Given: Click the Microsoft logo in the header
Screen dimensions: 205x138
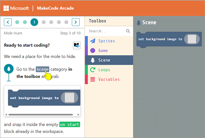Looking at the screenshot, I should (16, 8).
